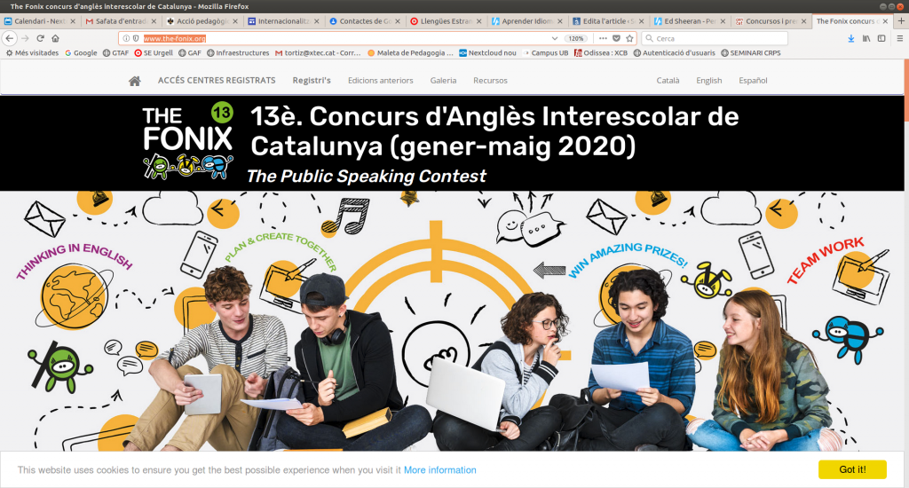Click the Got it! cookie button
909x488 pixels.
coord(852,469)
